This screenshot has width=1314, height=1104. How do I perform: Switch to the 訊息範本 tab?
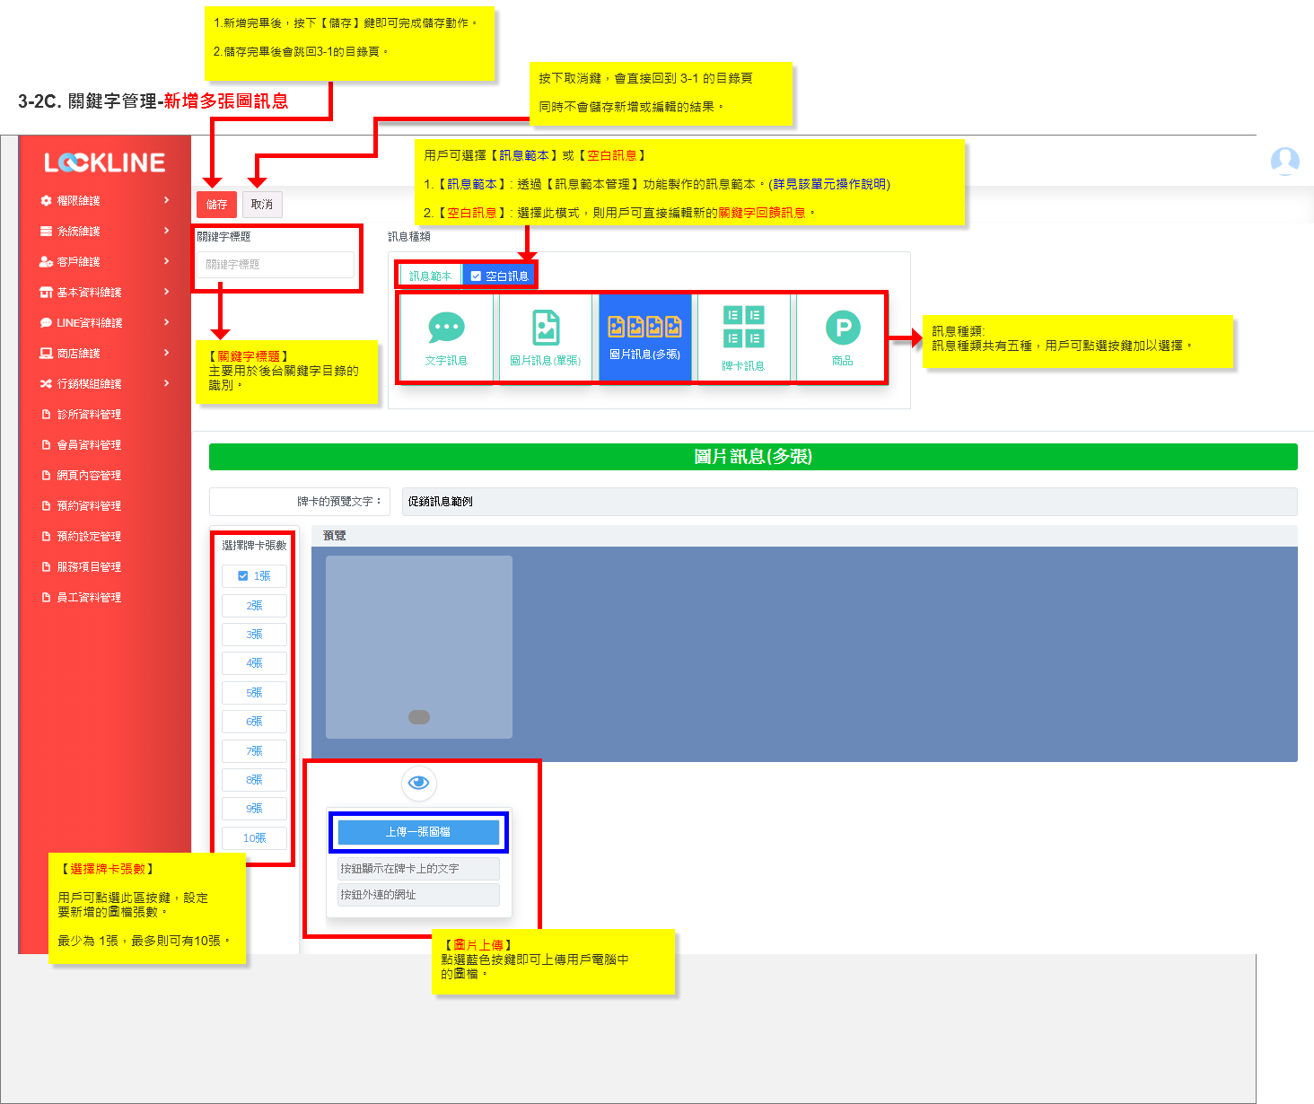pos(431,276)
